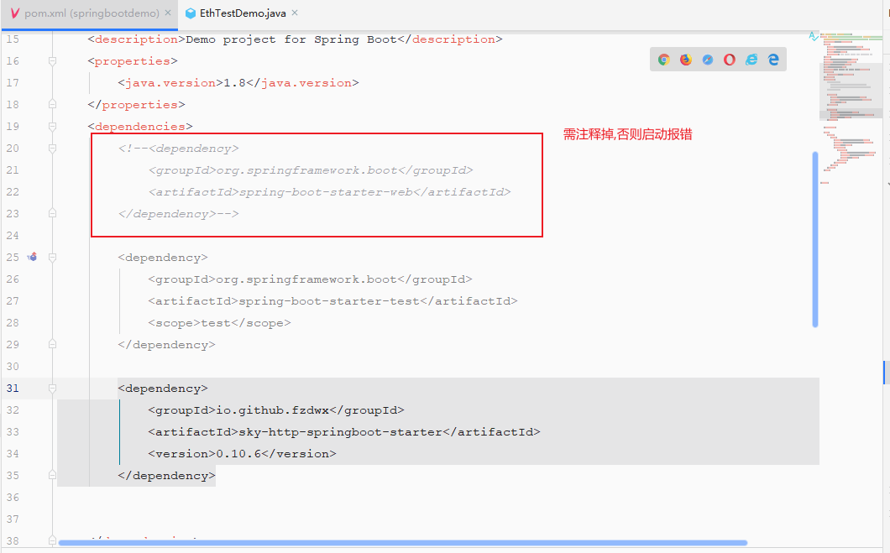Image resolution: width=890 pixels, height=553 pixels.
Task: Close the pom.xml (springbootdemo) tab
Action: tap(168, 13)
